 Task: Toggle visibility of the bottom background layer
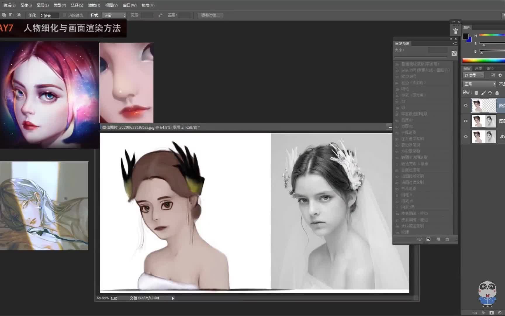466,137
